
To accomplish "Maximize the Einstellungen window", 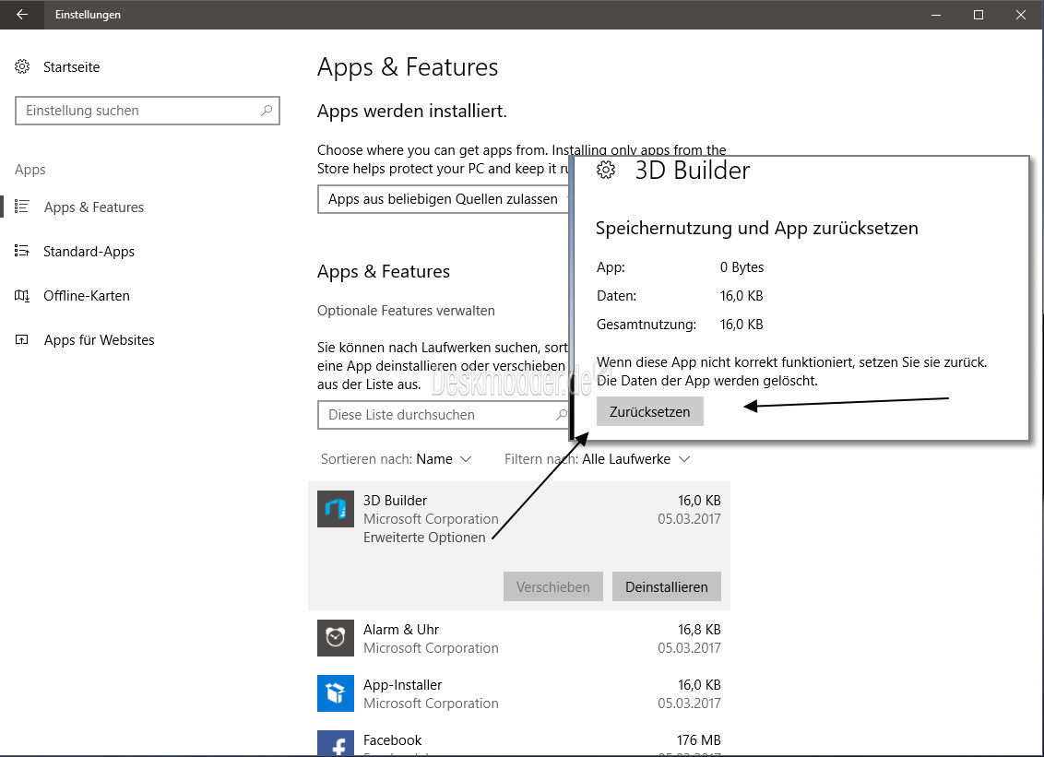I will [x=979, y=15].
